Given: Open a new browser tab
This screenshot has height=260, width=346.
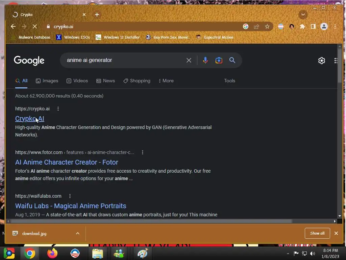Looking at the screenshot, I should coord(97,15).
